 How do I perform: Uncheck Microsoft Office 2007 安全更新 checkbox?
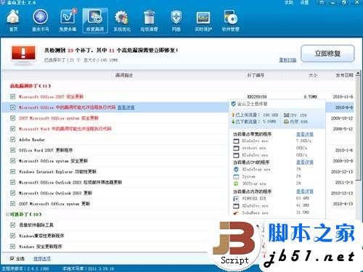click(12, 96)
